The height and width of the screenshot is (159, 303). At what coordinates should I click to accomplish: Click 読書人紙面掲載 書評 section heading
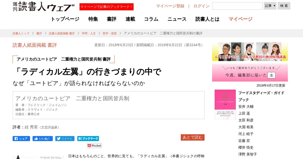point(35,45)
